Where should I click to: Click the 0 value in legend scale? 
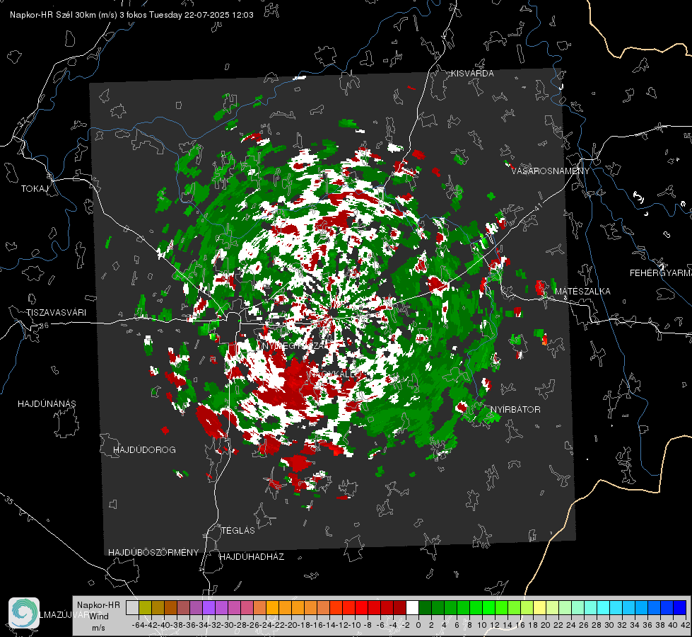click(x=418, y=625)
